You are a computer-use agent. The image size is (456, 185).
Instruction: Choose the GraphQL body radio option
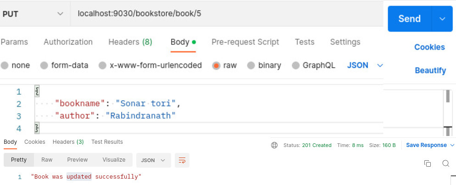296,65
